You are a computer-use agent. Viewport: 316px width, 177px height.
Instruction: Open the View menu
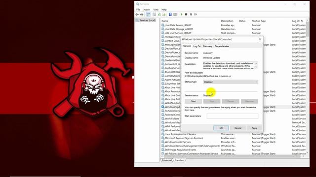pyautogui.click(x=156, y=10)
